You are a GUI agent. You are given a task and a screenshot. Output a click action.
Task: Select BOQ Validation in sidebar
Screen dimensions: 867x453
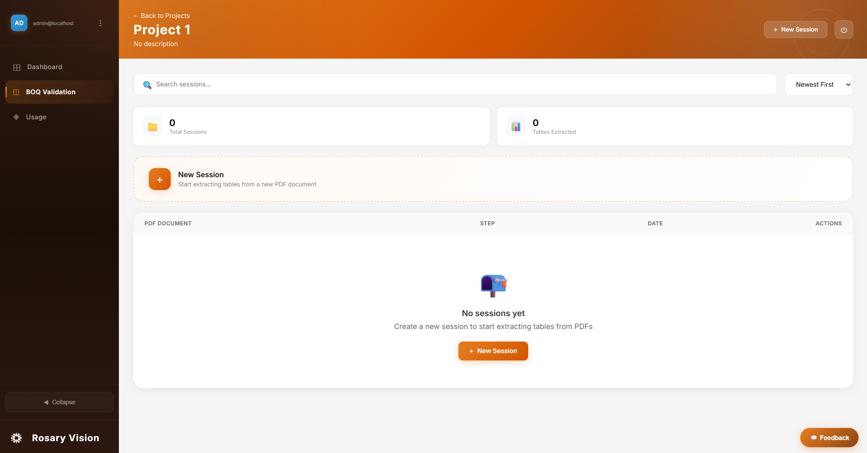[51, 92]
